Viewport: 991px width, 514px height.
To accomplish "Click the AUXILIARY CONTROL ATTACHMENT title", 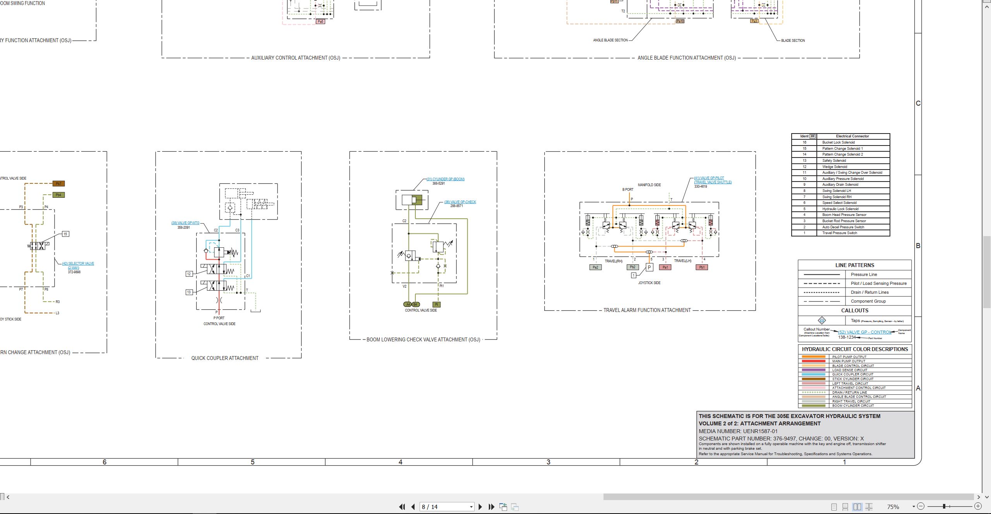I will coord(296,58).
